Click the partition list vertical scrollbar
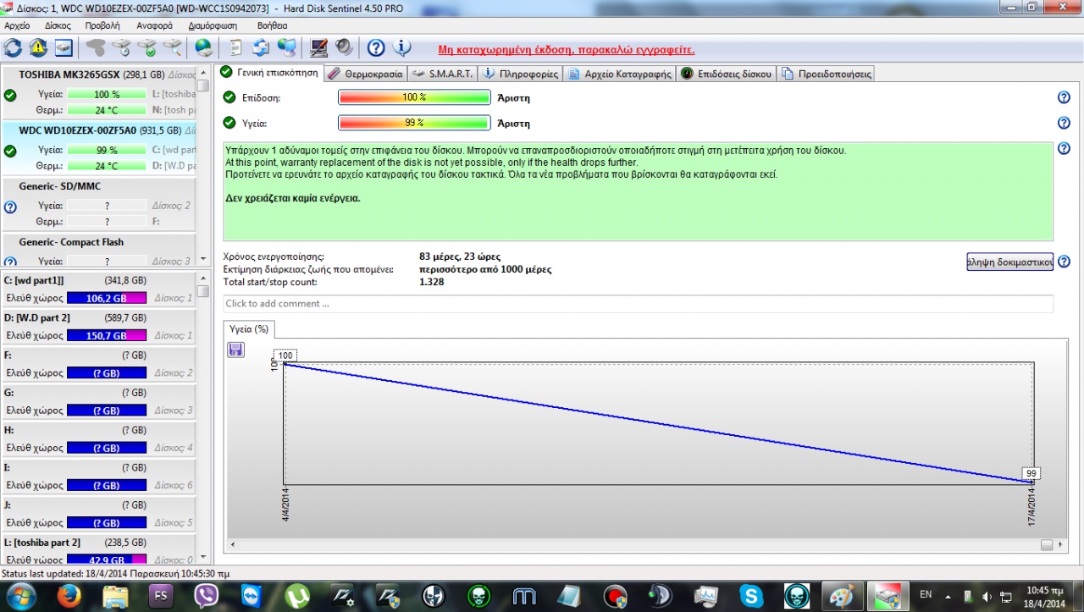 tap(203, 417)
